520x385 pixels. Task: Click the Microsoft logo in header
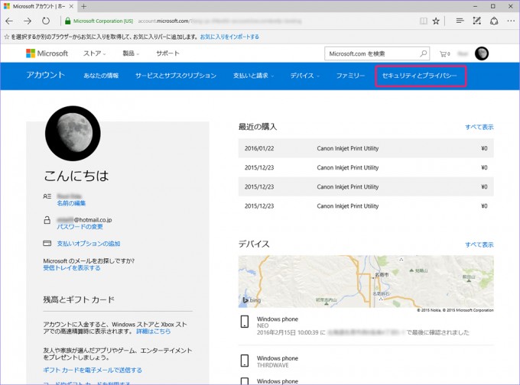(x=47, y=53)
